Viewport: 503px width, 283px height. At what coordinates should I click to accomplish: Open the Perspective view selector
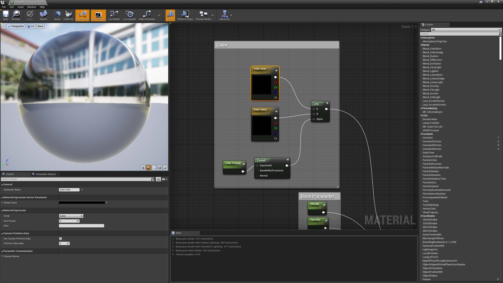(16, 26)
